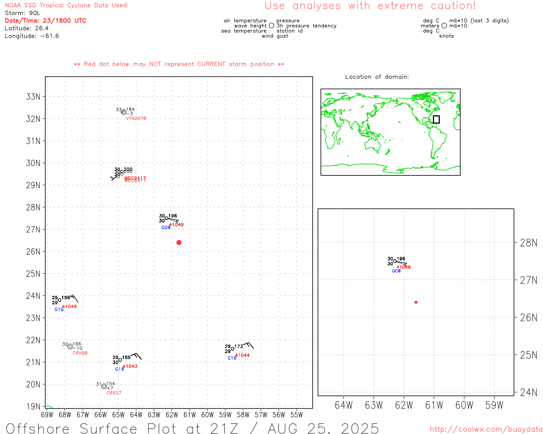The width and height of the screenshot is (543, 434).
Task: Click the 'Storm: 90L' text
Action: tap(22, 13)
